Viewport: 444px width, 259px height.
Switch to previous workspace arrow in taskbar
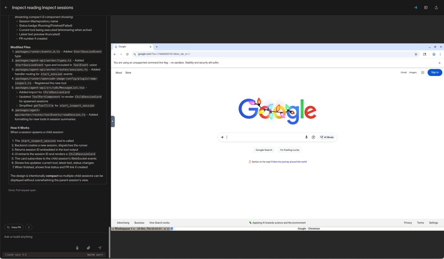(x=113, y=229)
